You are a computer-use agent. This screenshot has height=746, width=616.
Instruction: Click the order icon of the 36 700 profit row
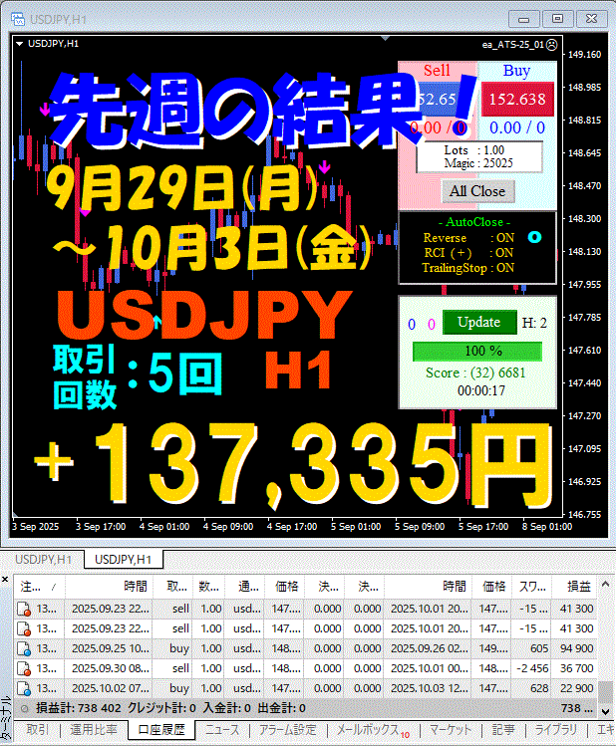pyautogui.click(x=24, y=668)
